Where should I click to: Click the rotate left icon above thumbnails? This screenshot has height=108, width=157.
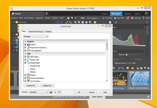[119, 68]
